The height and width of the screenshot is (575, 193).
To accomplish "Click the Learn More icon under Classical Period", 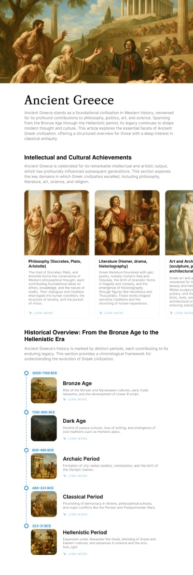I will (x=65, y=514).
